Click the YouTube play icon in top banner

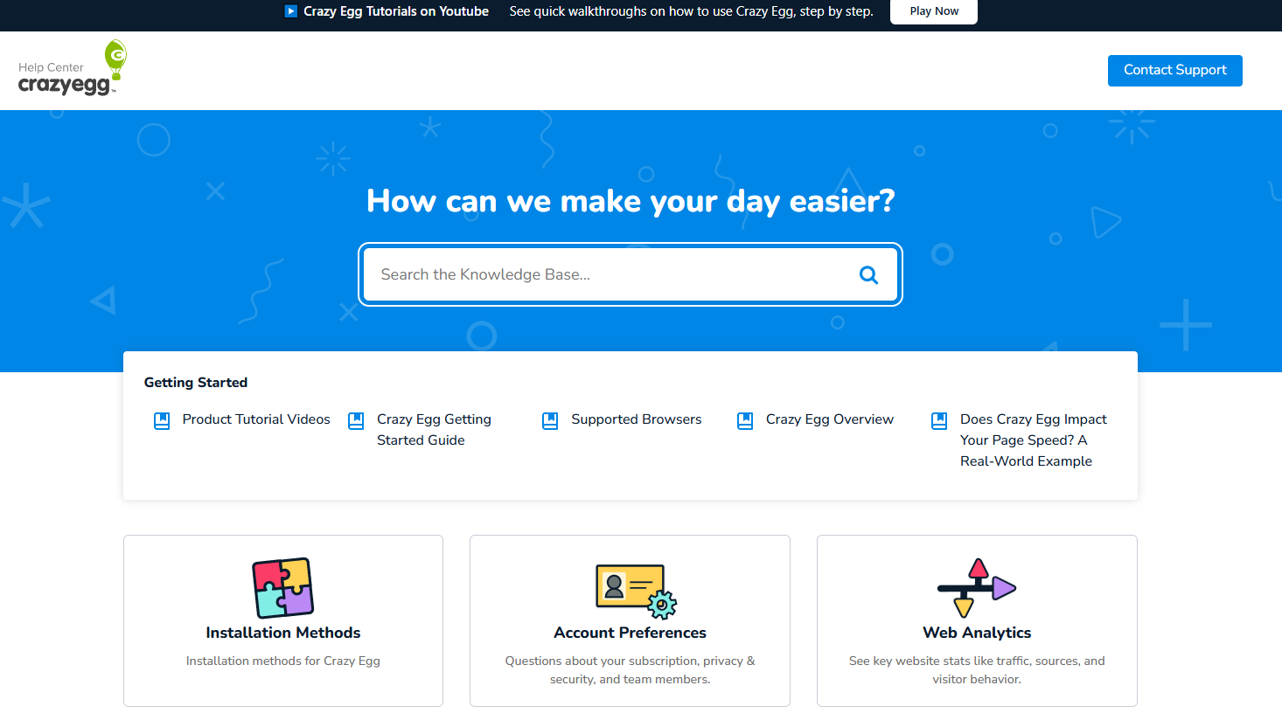[x=291, y=11]
